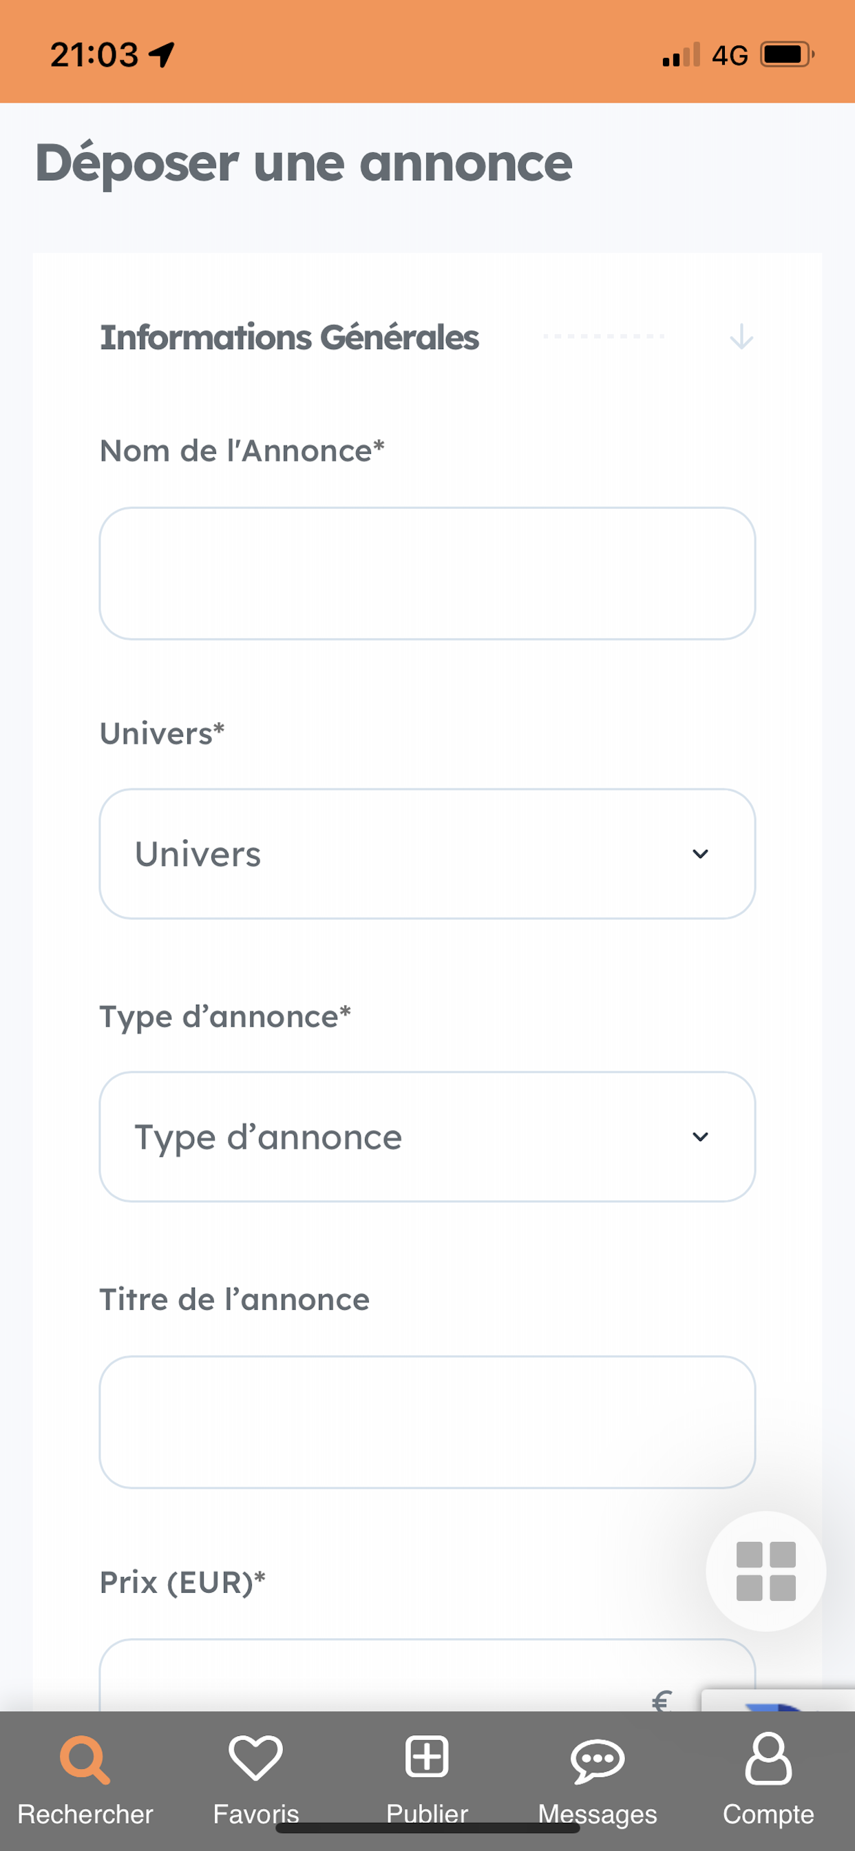Tap the location arrow in status bar
The image size is (855, 1851).
tap(162, 54)
